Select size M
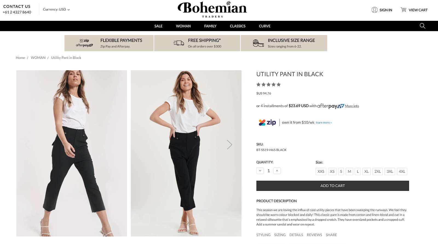Screen dimensions: 438x244 (x=349, y=171)
